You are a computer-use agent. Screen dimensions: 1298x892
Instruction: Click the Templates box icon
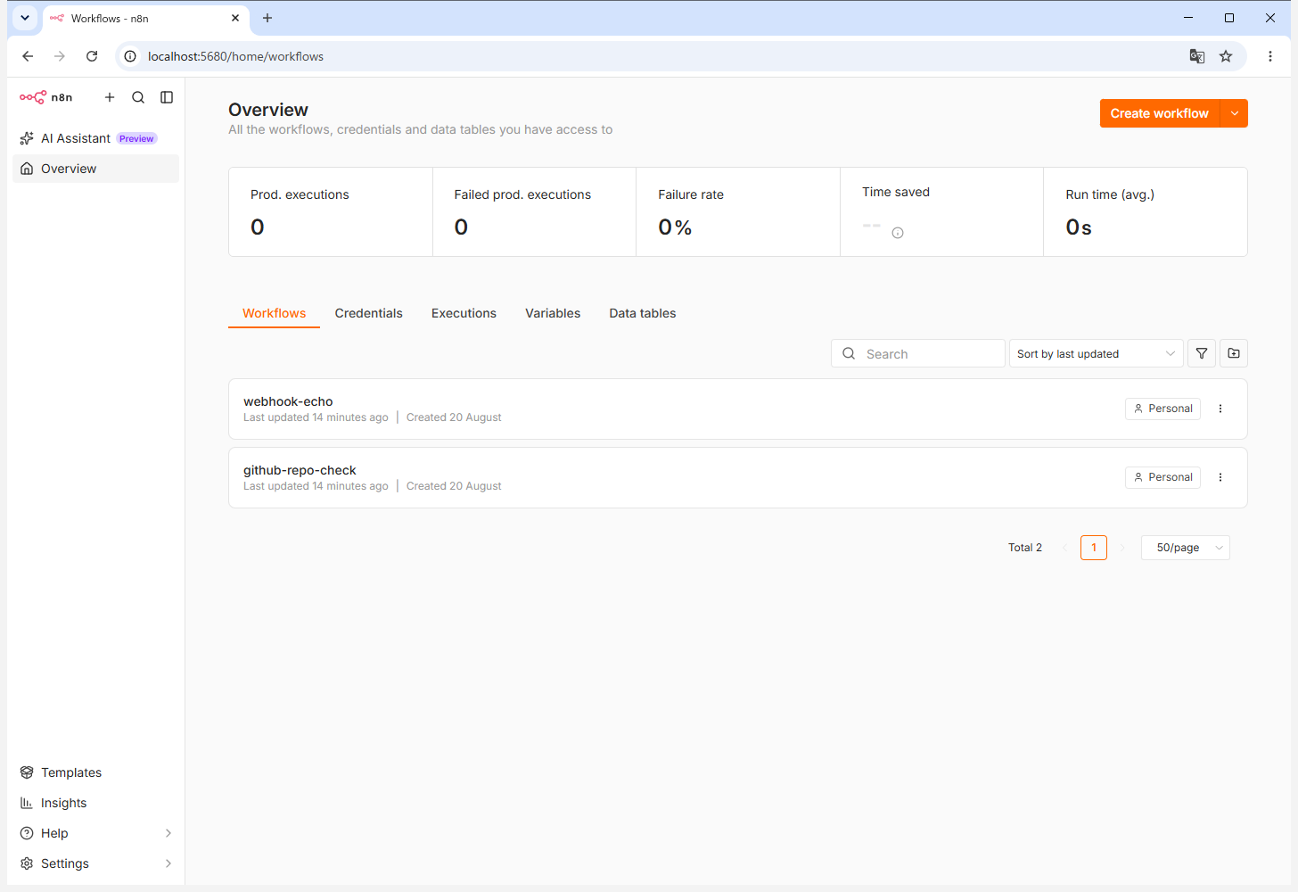point(27,772)
